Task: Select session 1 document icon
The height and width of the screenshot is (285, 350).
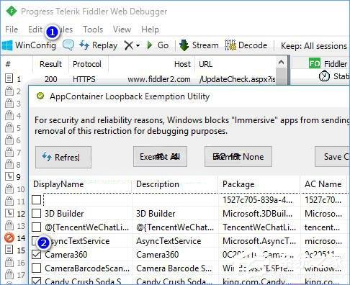Action: [x=9, y=78]
